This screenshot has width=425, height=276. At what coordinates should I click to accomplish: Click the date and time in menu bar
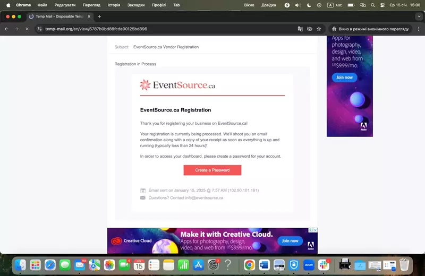pos(405,5)
